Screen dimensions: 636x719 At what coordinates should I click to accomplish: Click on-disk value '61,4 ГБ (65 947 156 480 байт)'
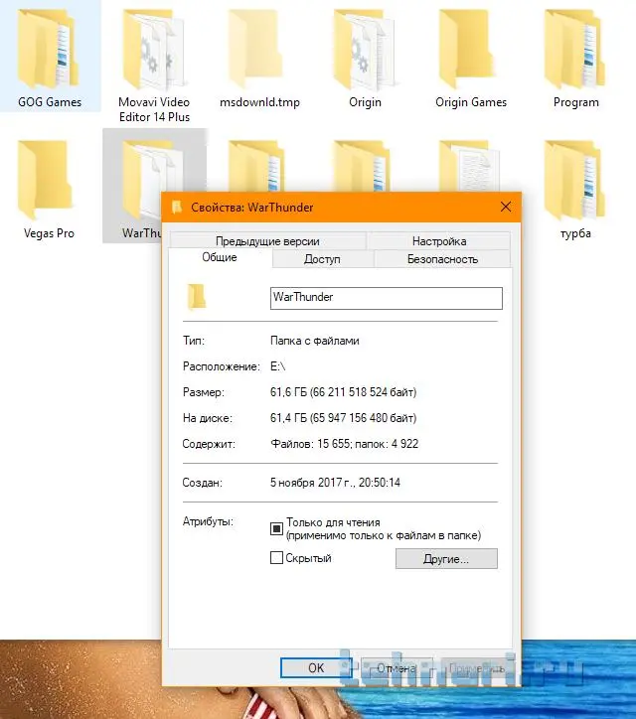(x=343, y=418)
